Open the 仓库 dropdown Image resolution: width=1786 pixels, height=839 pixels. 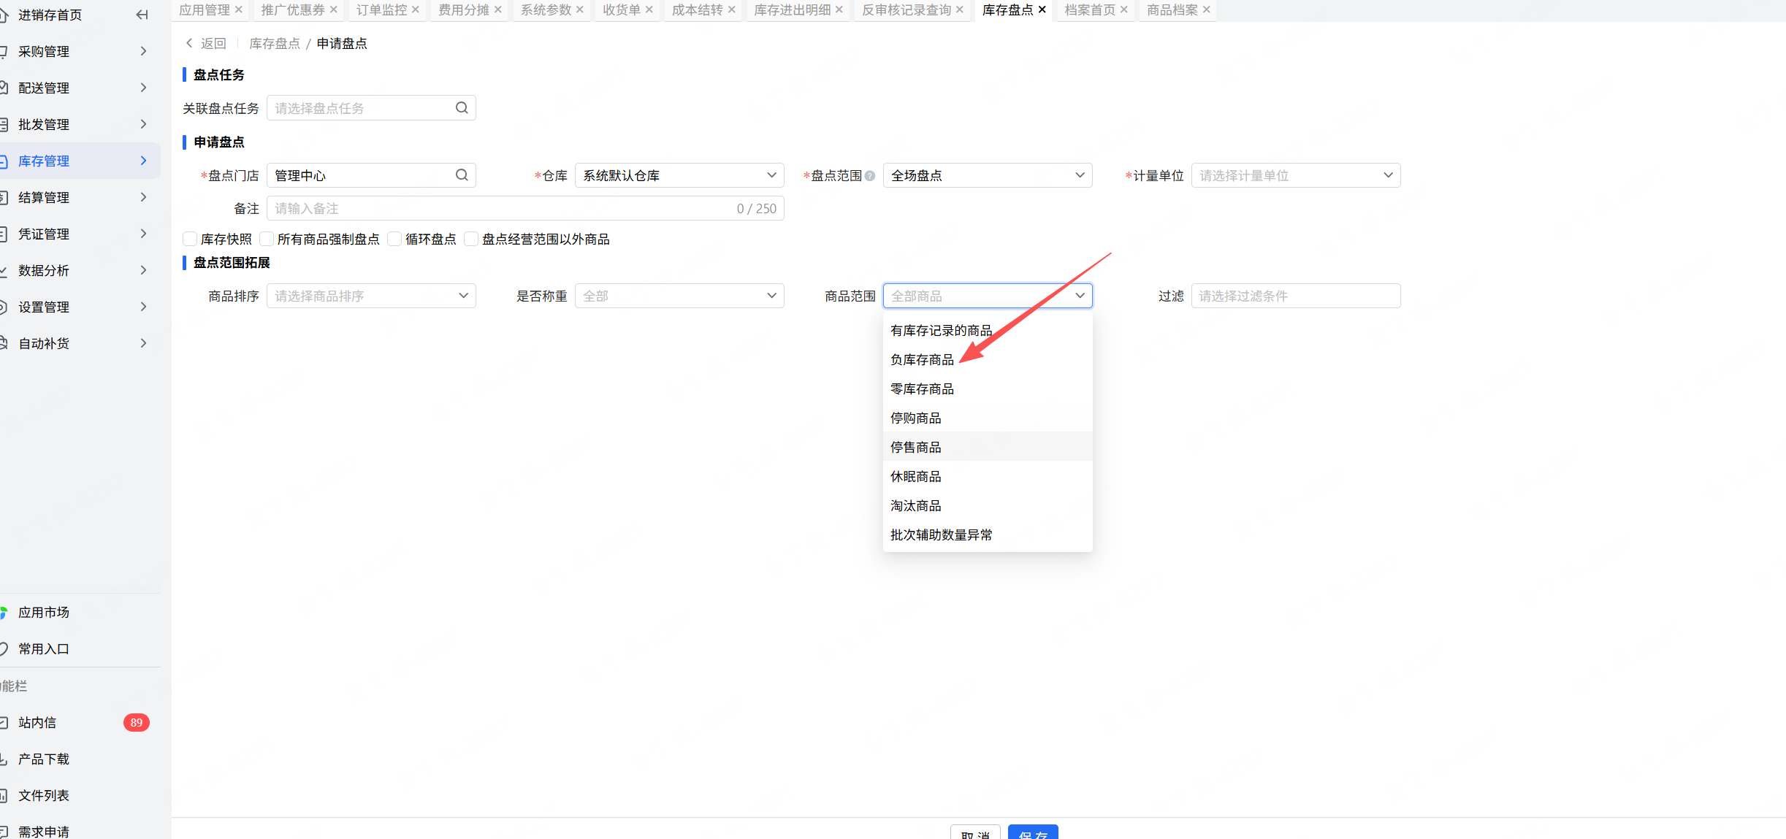679,175
